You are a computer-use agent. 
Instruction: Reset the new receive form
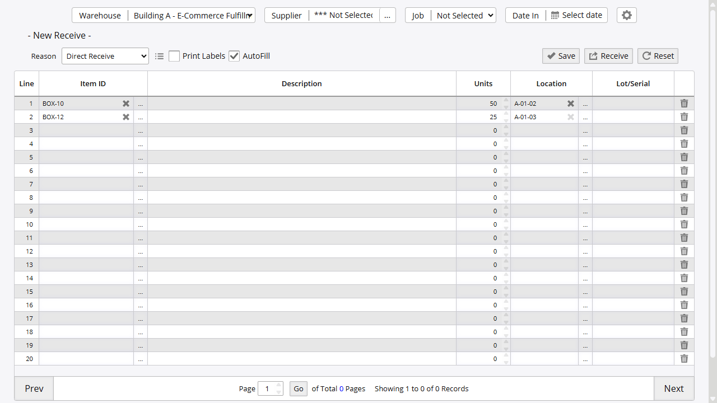click(x=658, y=56)
